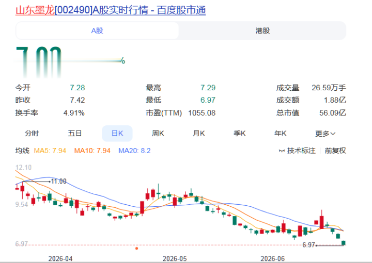Open the 山东墨龙[002490] title link
This screenshot has height=263, width=372.
click(111, 10)
